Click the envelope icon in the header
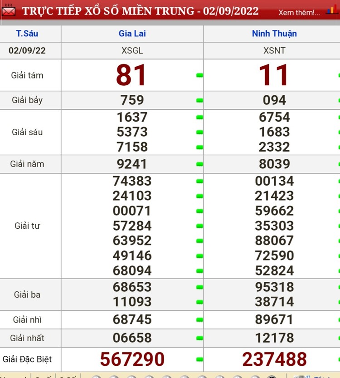The image size is (340, 378). point(9,11)
